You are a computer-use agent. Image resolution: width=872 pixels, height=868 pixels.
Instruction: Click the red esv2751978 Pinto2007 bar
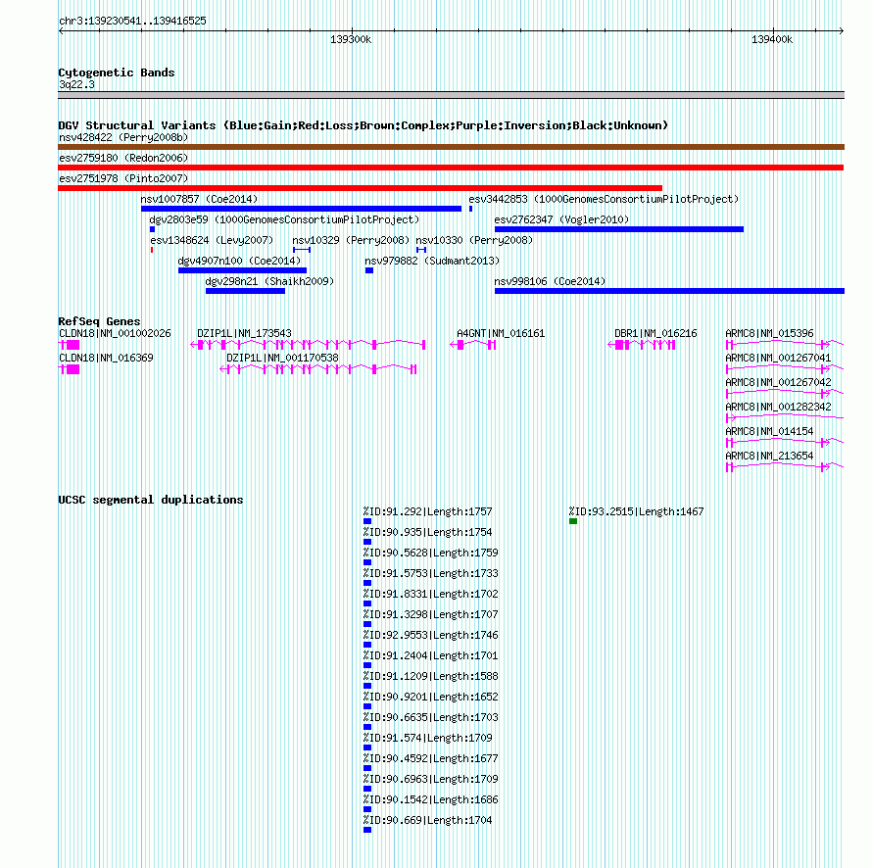coord(360,188)
